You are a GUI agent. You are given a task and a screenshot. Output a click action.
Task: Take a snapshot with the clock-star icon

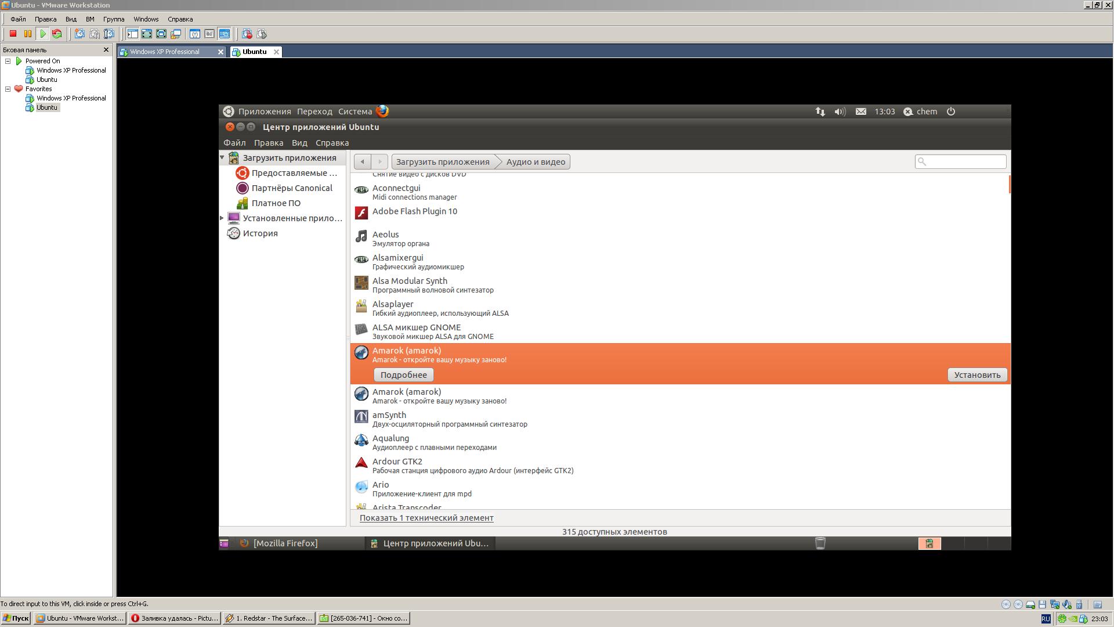(x=79, y=34)
